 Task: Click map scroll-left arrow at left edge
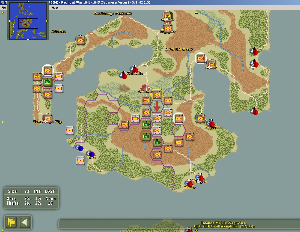point(2,122)
